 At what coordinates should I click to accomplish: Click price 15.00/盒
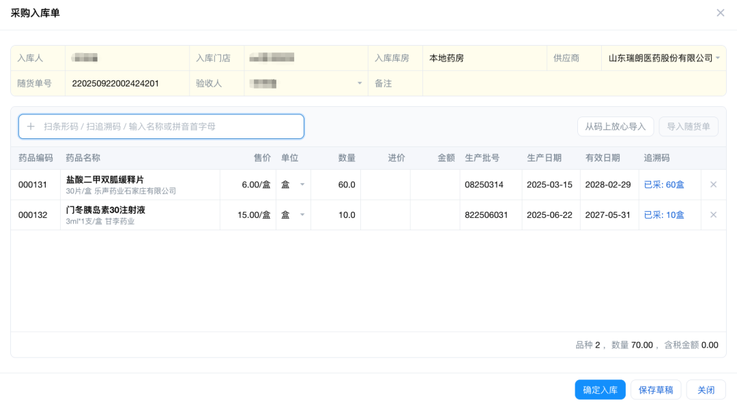pos(254,215)
